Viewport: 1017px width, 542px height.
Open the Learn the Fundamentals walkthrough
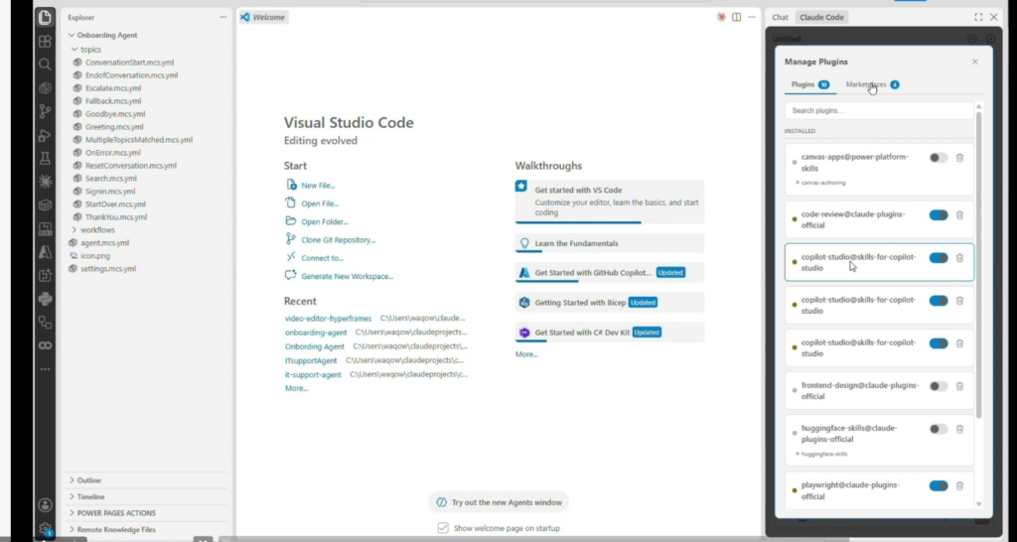coord(610,244)
